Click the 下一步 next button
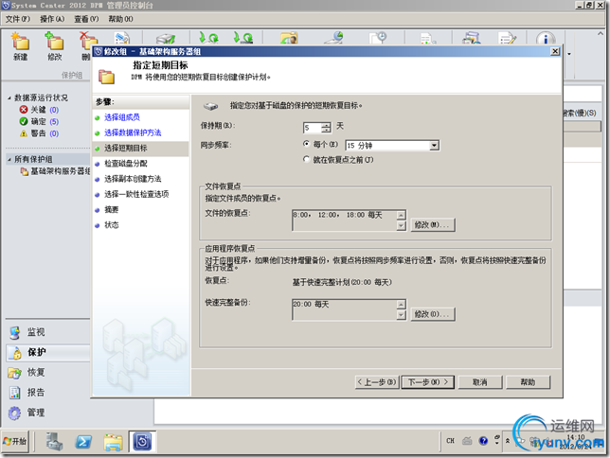This screenshot has width=610, height=458. (428, 382)
